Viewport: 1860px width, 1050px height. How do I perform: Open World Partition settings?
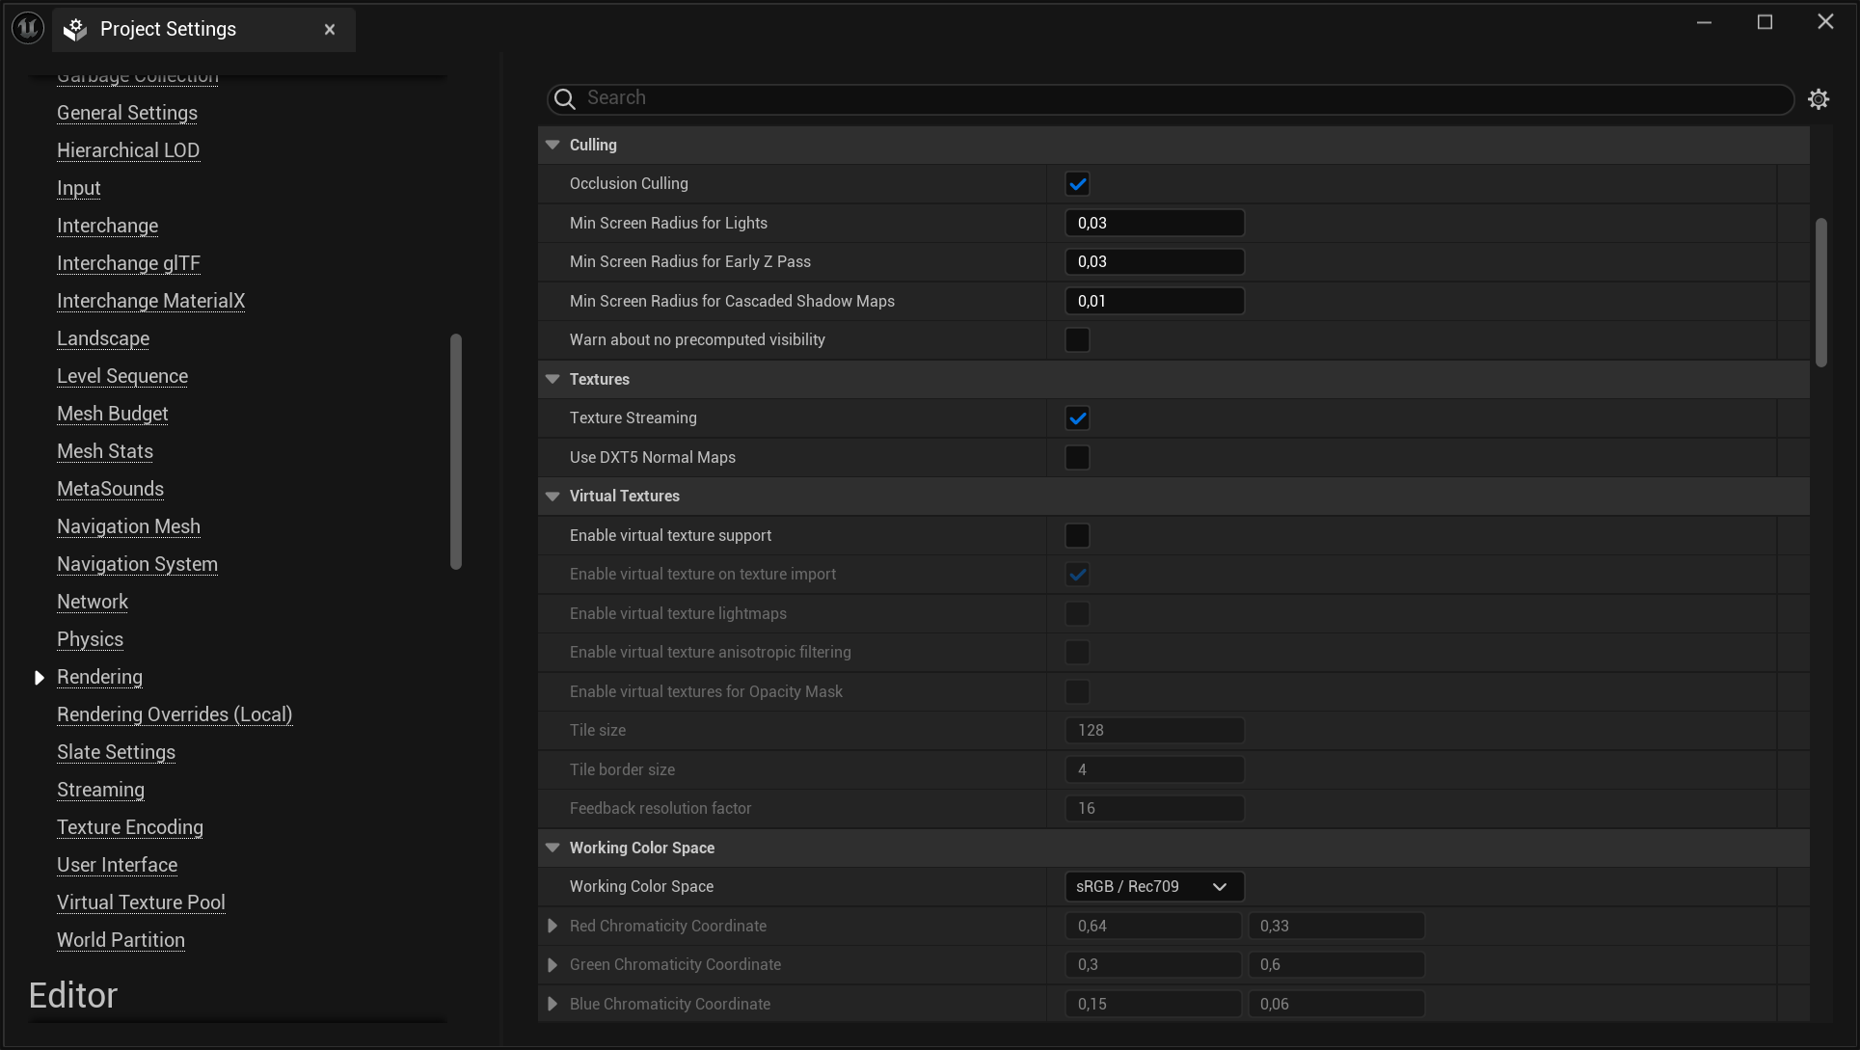point(121,940)
